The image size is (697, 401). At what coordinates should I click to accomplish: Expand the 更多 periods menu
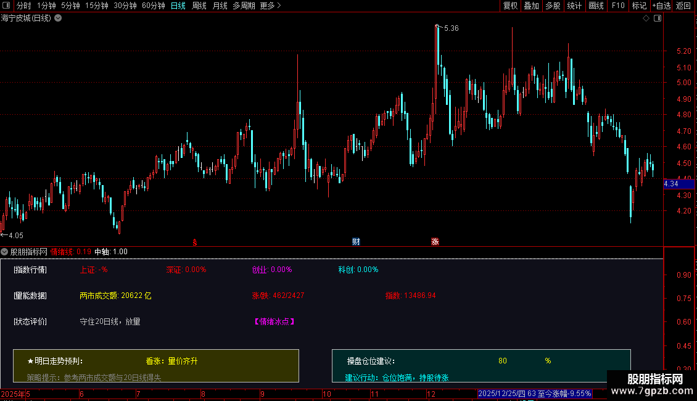click(270, 6)
